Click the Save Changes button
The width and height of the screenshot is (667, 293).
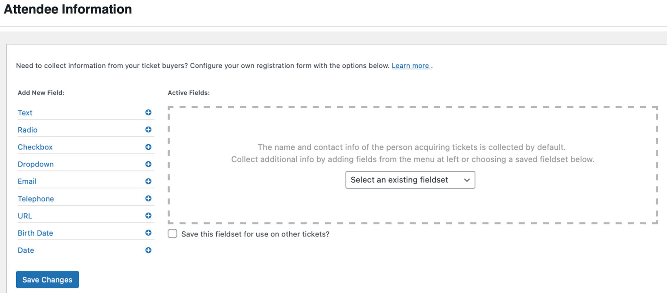point(47,280)
